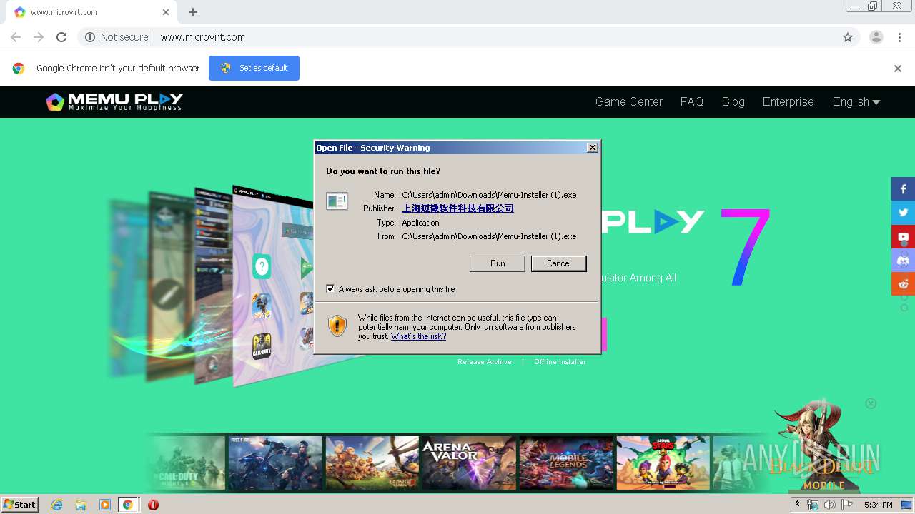Open the YouTube social icon

point(903,236)
